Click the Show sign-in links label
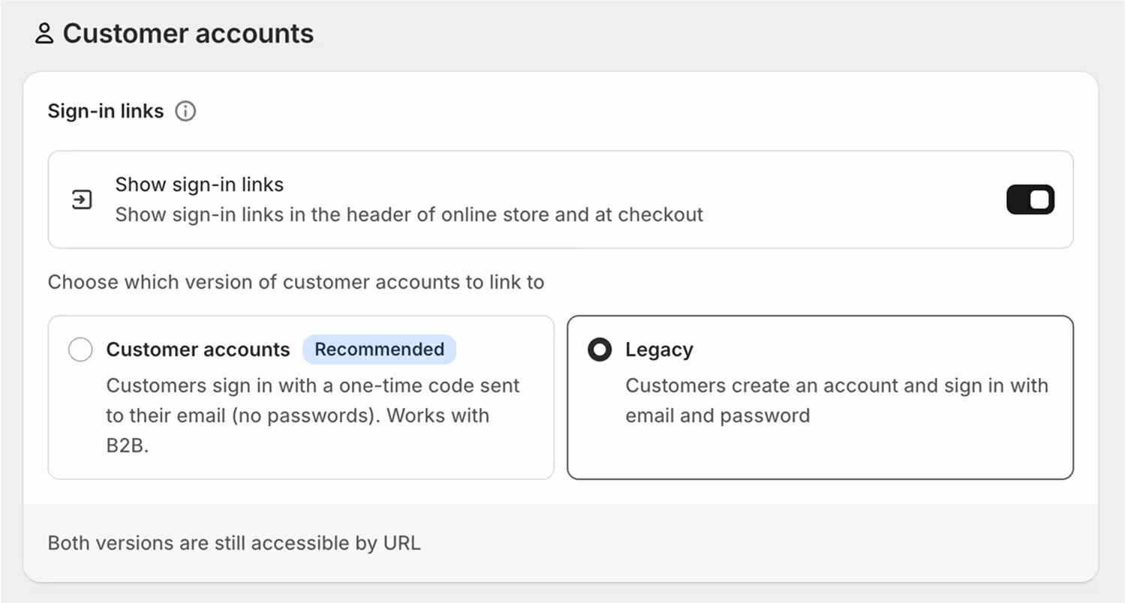1125x603 pixels. point(199,184)
